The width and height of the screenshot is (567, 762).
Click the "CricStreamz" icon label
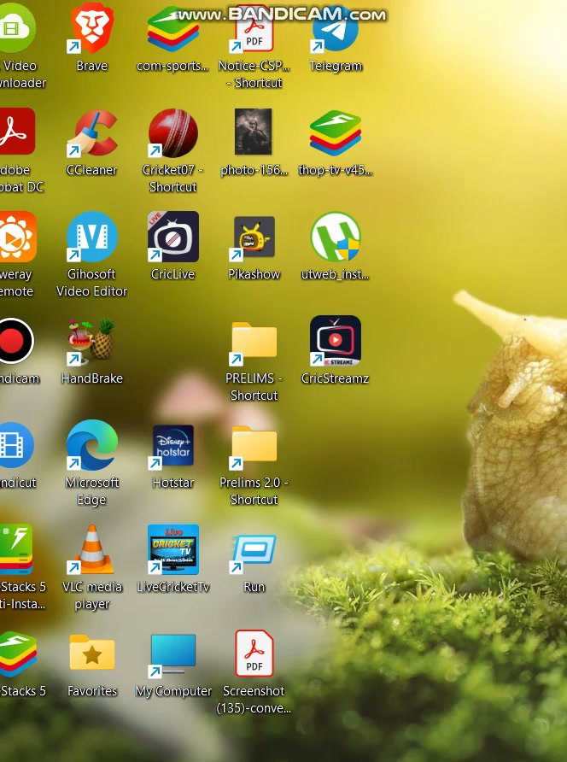click(336, 378)
